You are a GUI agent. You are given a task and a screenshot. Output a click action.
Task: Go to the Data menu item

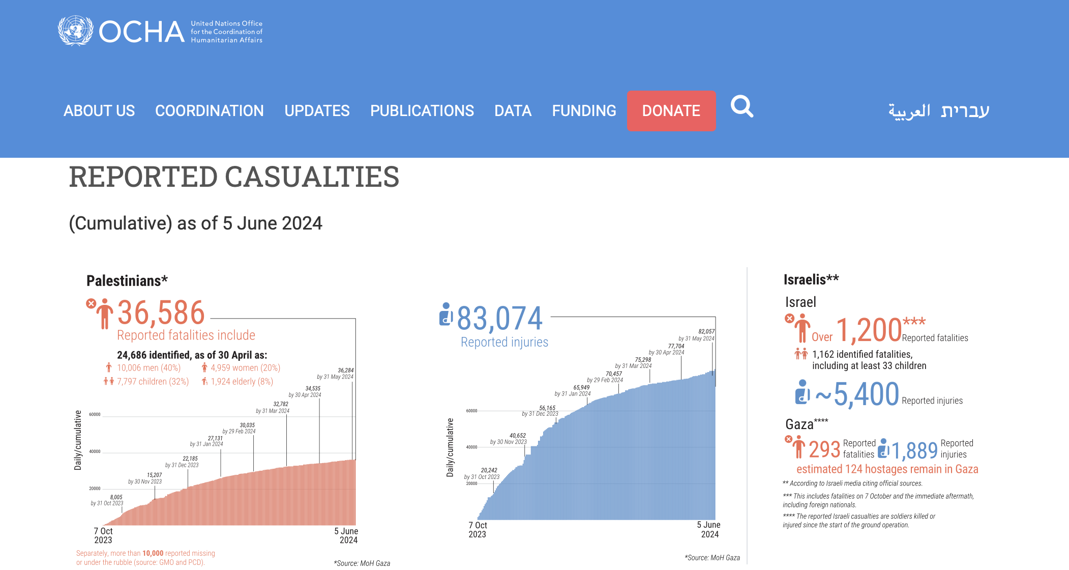pos(513,110)
